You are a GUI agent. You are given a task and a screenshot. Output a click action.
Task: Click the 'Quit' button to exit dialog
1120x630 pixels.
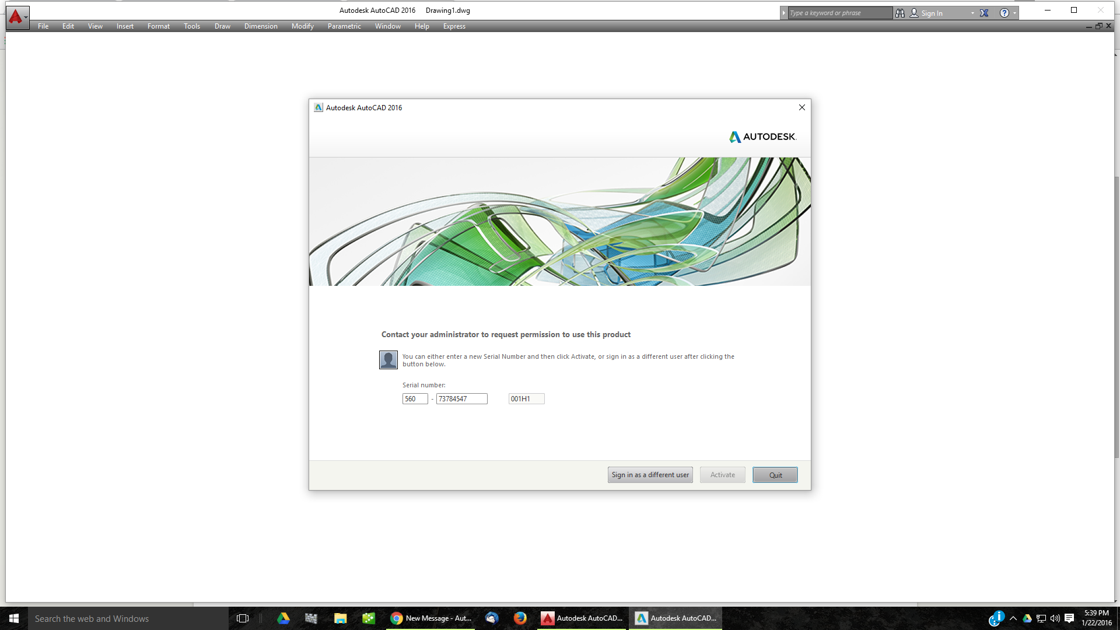[x=775, y=475]
